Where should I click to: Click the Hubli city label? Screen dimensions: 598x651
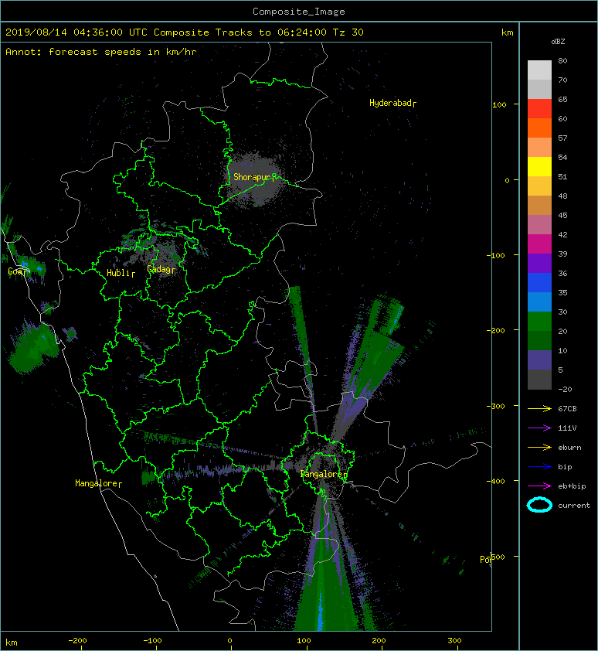point(121,273)
